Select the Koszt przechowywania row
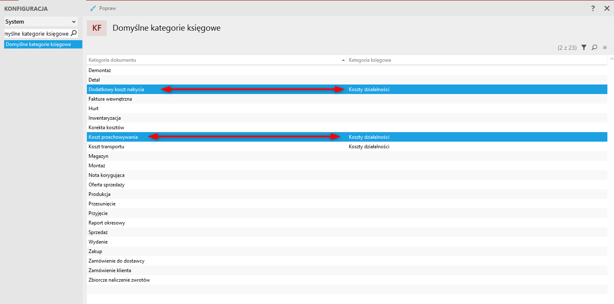The width and height of the screenshot is (614, 304). 347,137
